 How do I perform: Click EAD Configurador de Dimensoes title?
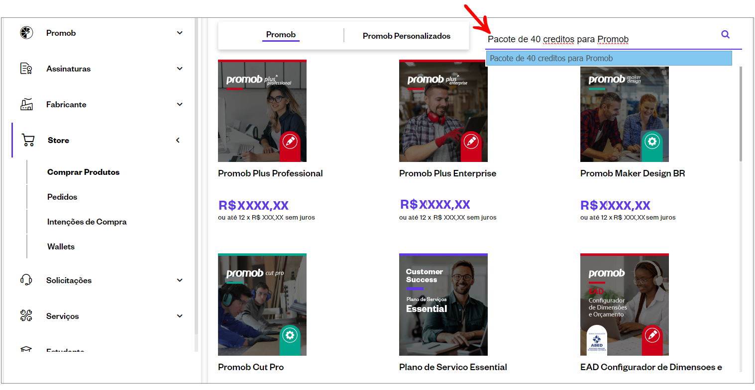pyautogui.click(x=651, y=367)
